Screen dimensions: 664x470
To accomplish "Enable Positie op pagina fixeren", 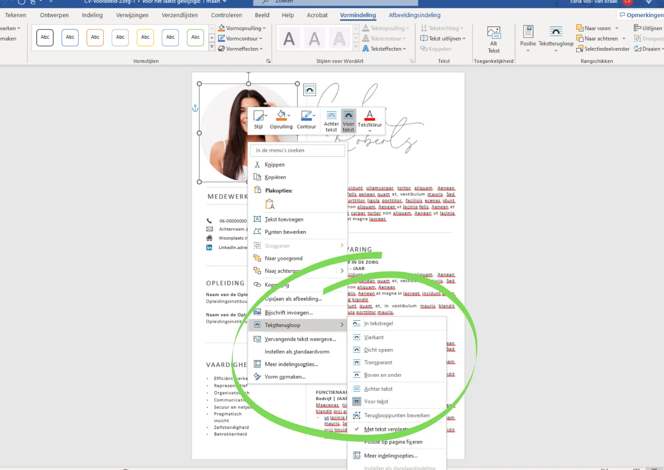I will coord(393,442).
